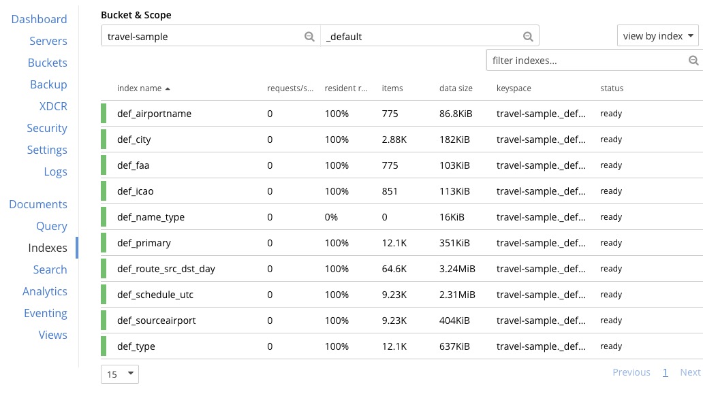Open the page size dropdown showing 15

pyautogui.click(x=119, y=374)
